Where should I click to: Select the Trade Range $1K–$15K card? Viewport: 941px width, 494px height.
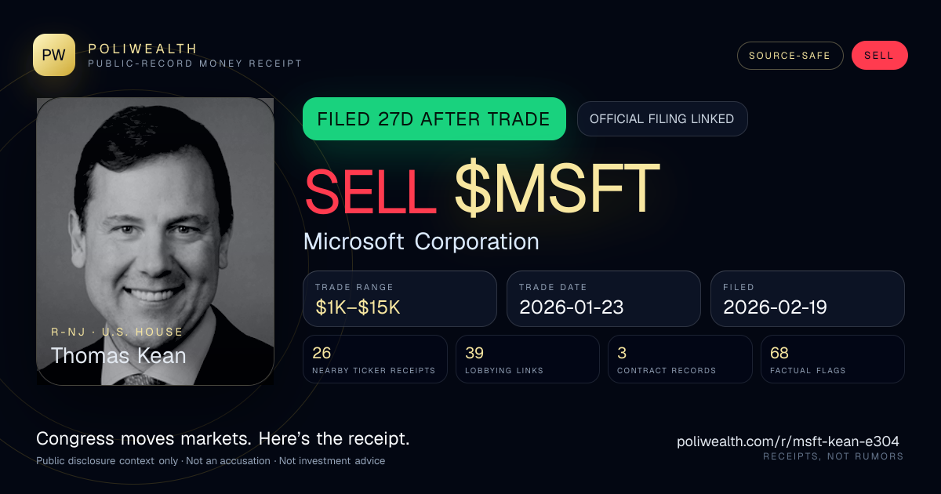400,299
